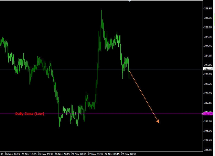215x156 pixels.
Task: Click the 221.45 price axis label
Action: pos(208,141)
